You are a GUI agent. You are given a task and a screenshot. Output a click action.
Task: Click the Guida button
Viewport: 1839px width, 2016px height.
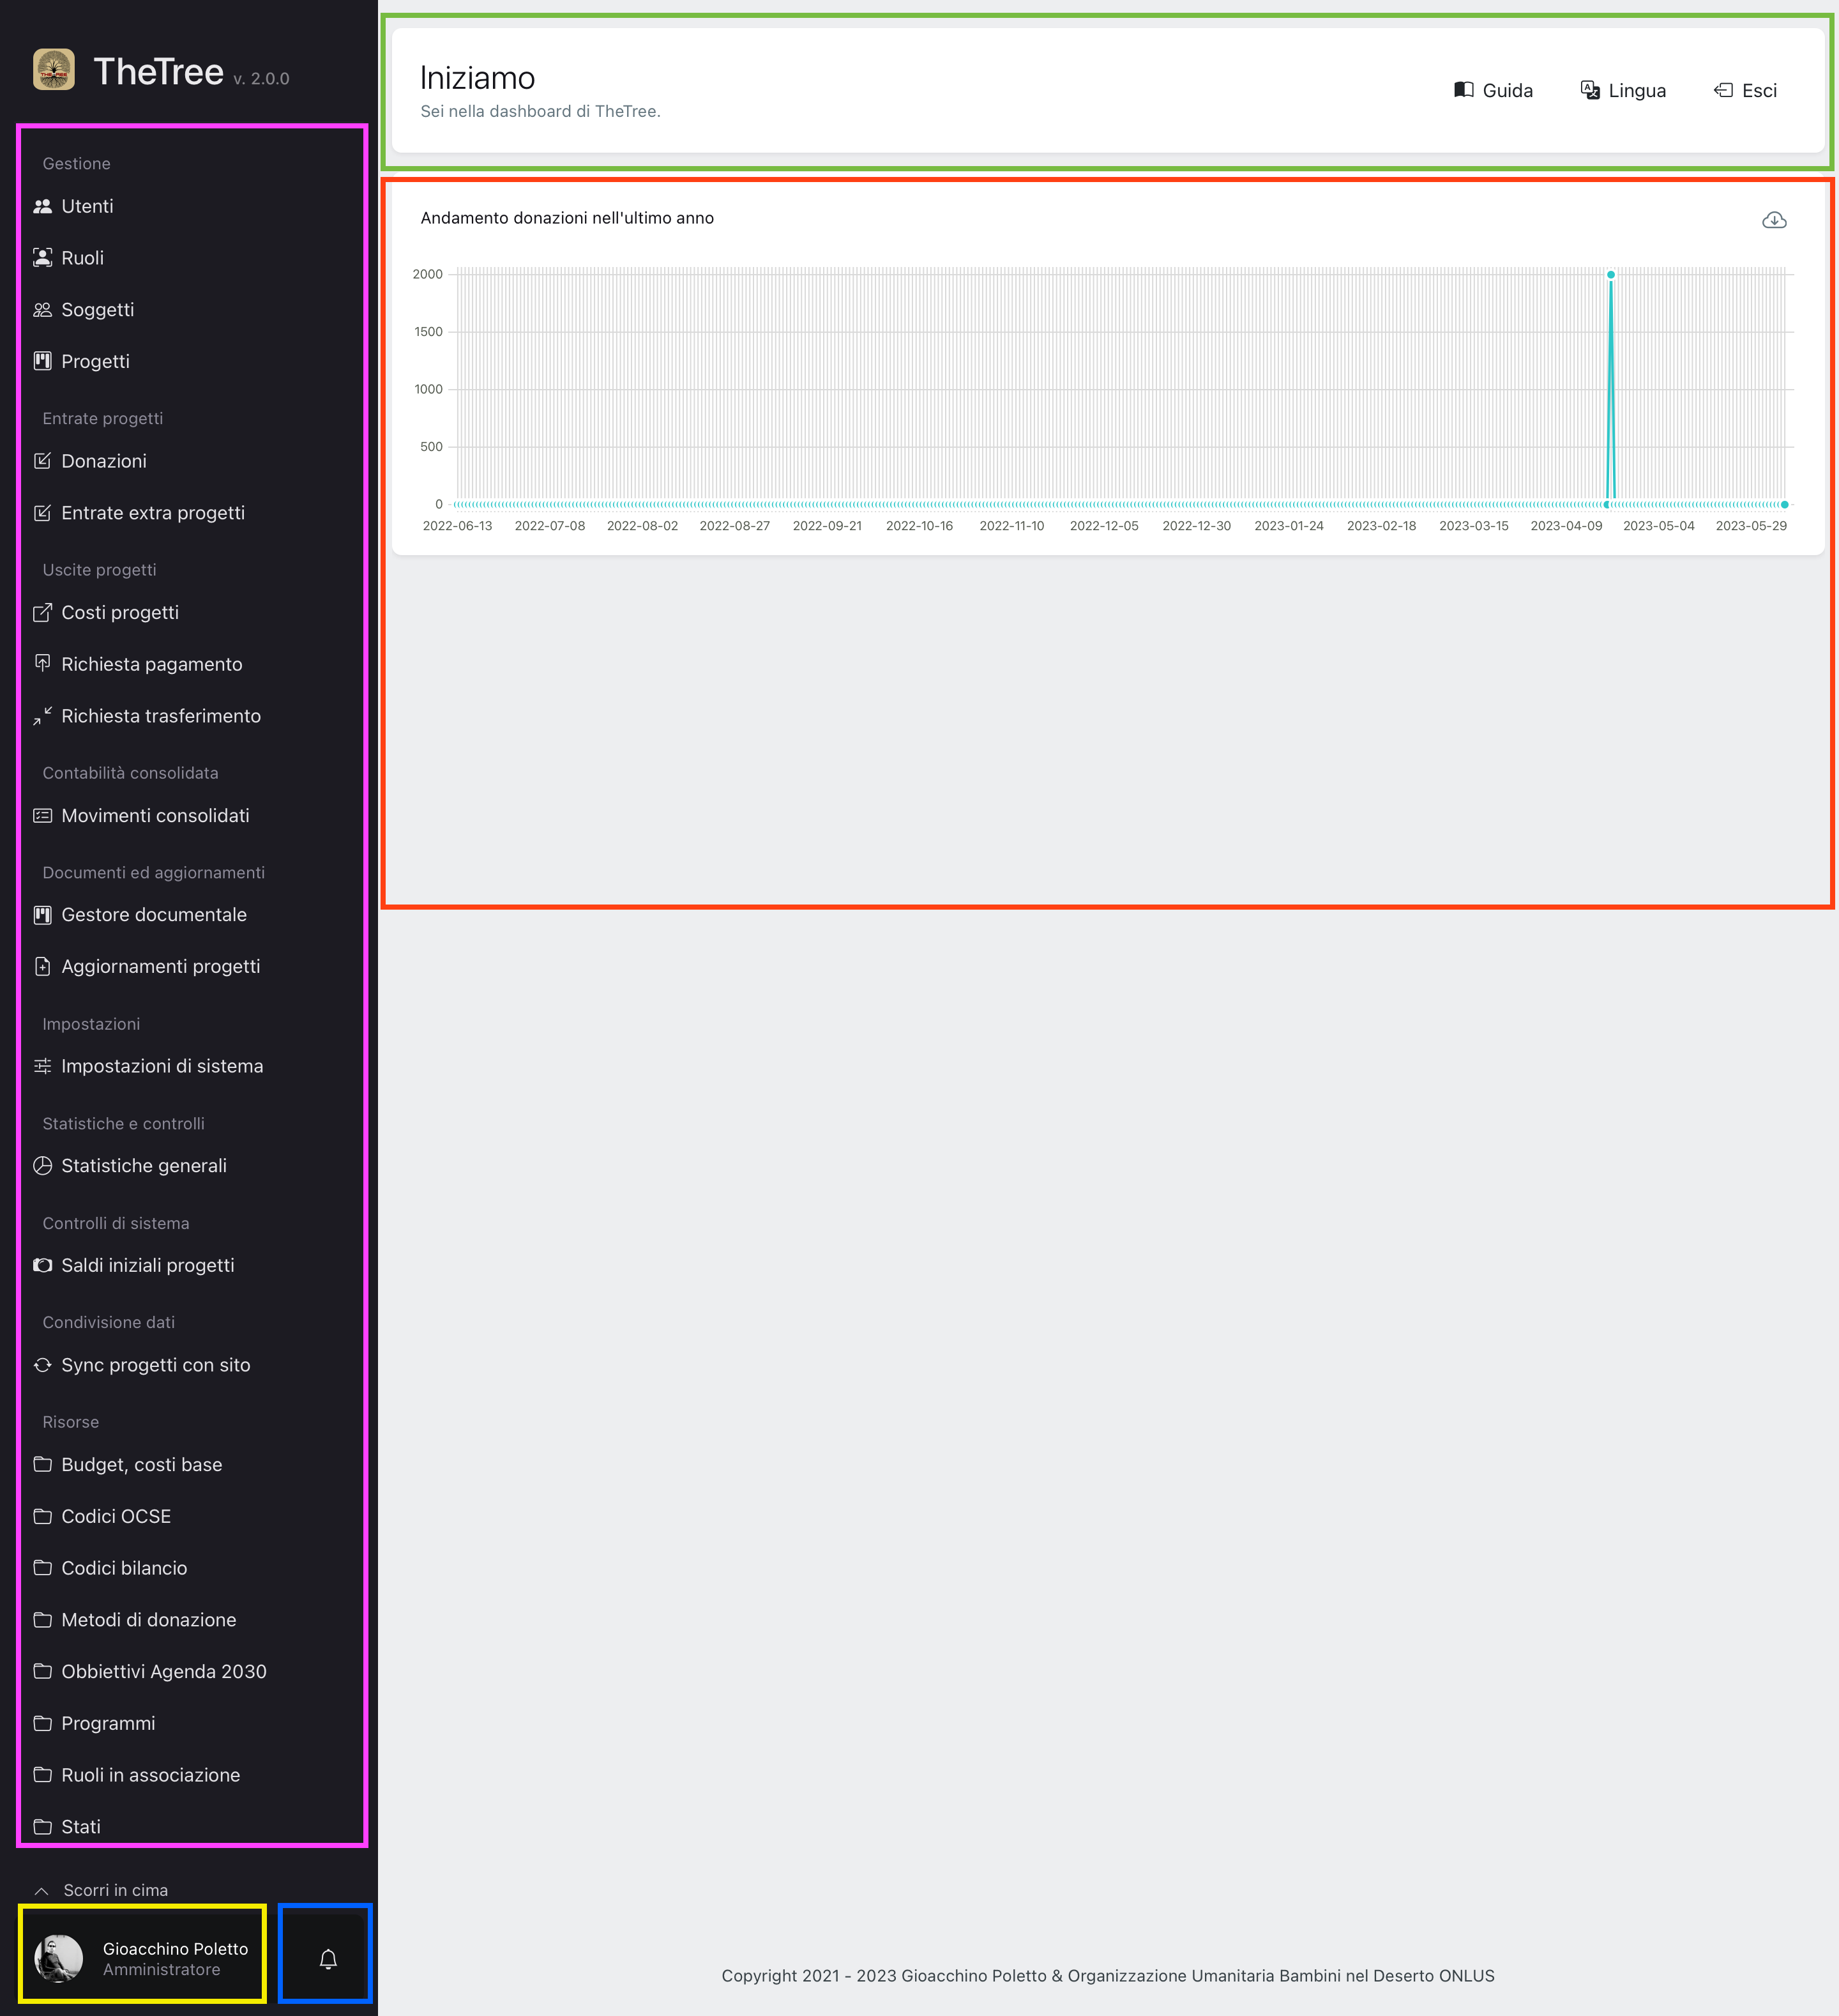(1493, 90)
